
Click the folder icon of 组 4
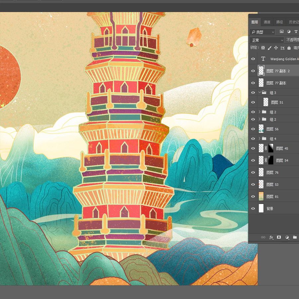pos(264,139)
